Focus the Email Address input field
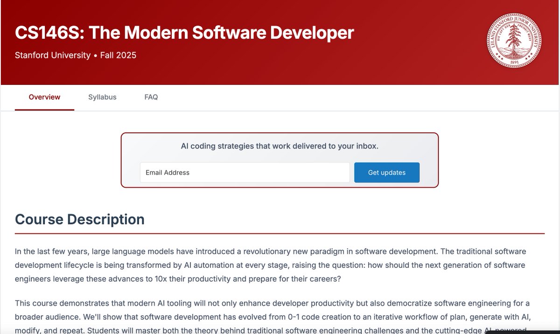This screenshot has width=560, height=334. pos(245,173)
